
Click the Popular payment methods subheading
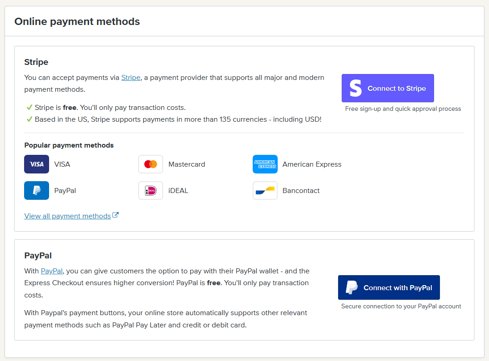point(69,145)
